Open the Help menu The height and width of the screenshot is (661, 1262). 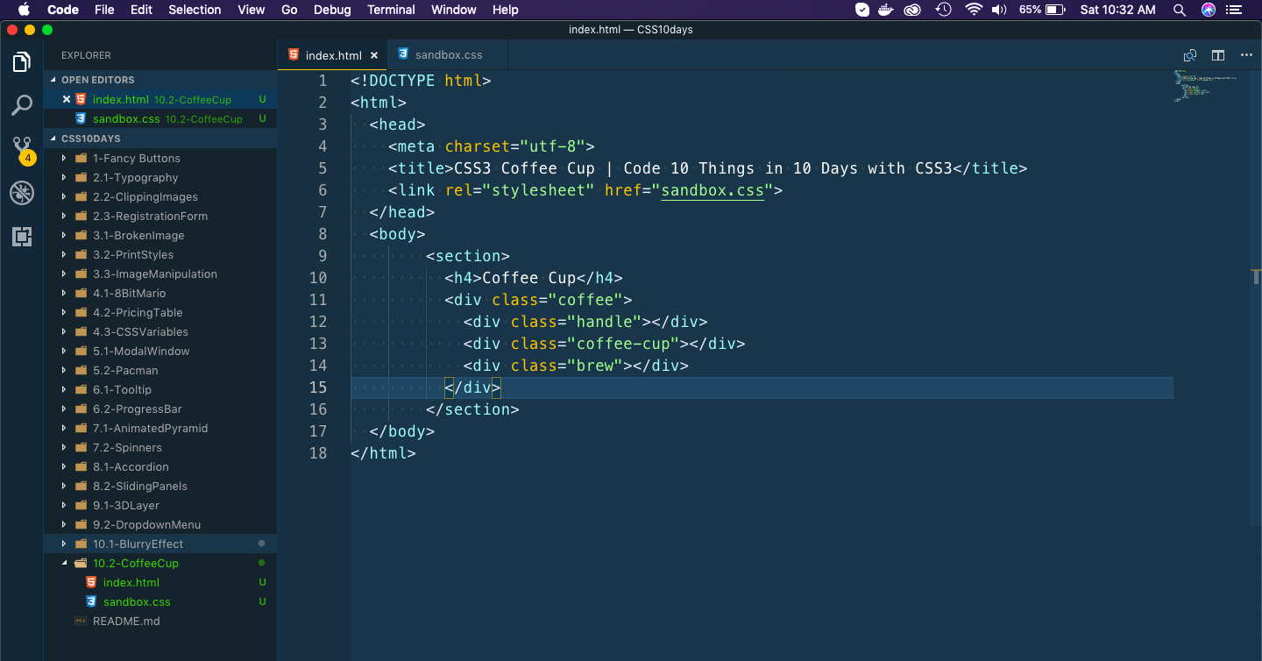(506, 10)
